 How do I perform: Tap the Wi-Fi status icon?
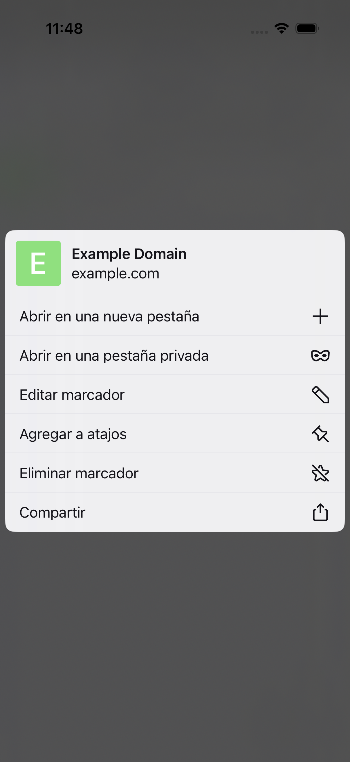click(x=282, y=28)
